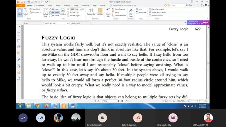Zoom in using the ribbon magnifier

83,9
